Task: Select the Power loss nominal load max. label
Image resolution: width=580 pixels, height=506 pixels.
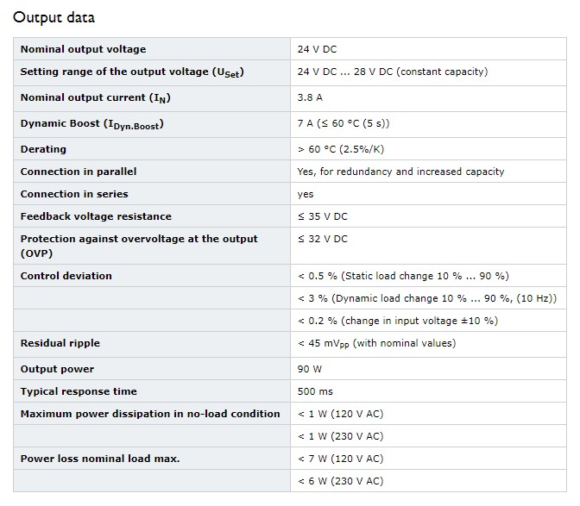Action: pos(100,459)
